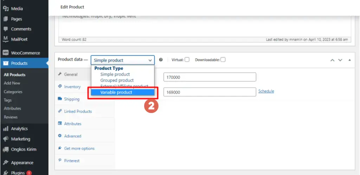The image size is (360, 175).
Task: Click the Inventory tab tag icon
Action: tap(60, 86)
